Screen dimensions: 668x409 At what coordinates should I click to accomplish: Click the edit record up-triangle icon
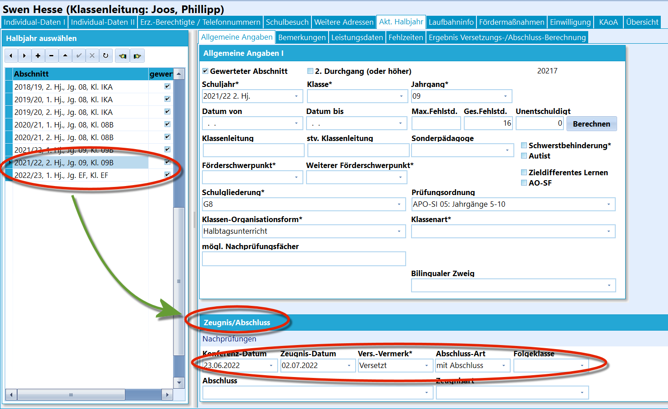click(65, 56)
